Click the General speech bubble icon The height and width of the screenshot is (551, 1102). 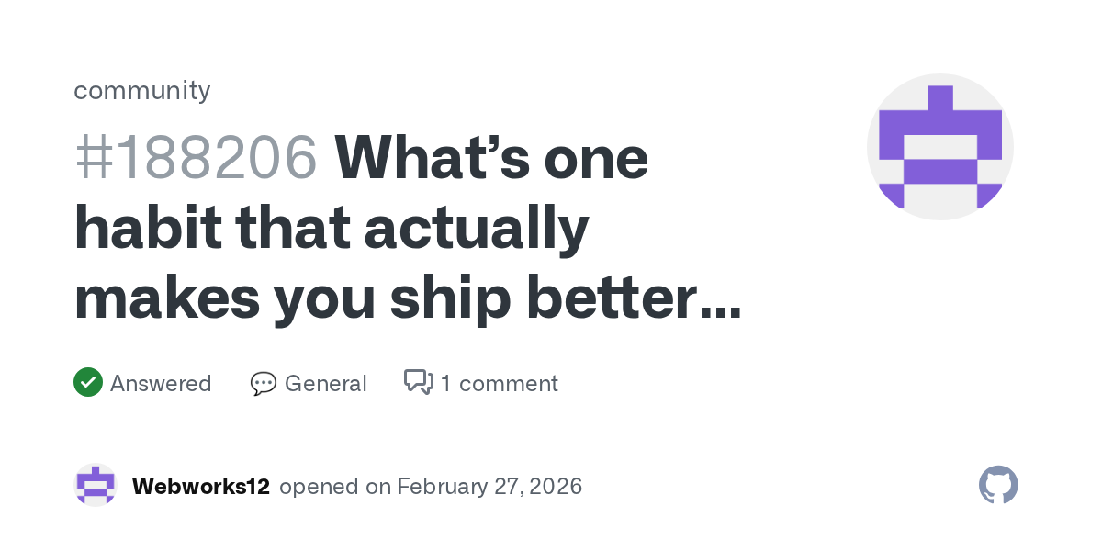[x=264, y=384]
